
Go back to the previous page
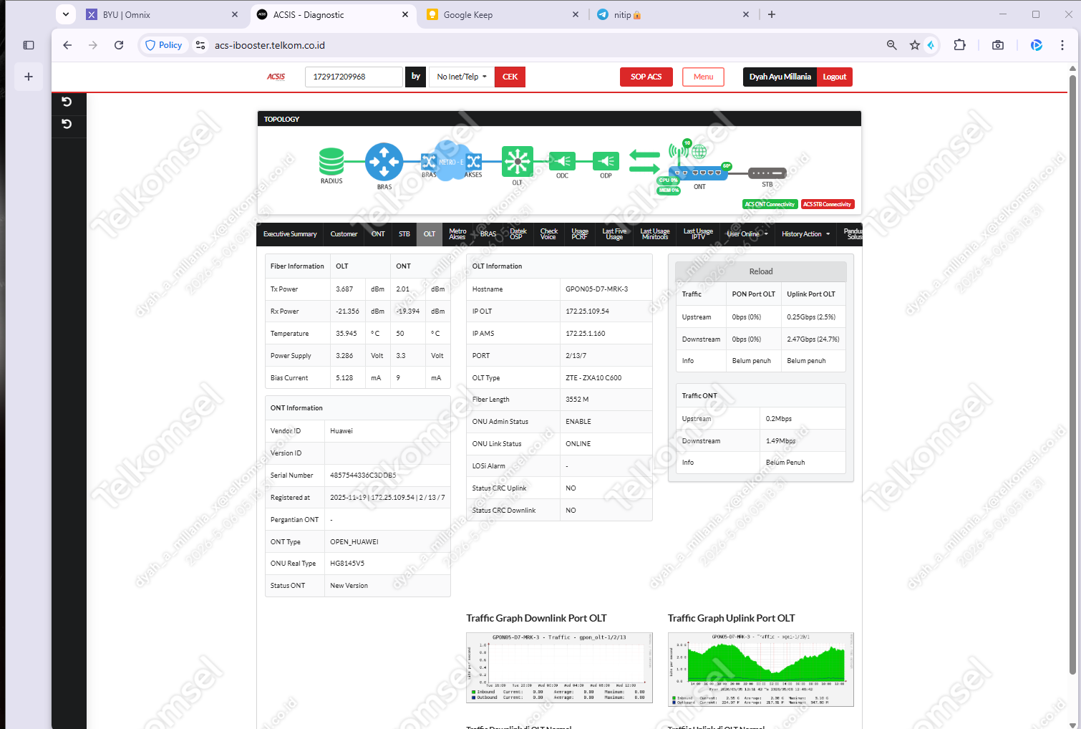click(x=67, y=45)
